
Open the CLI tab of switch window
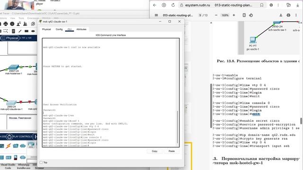[70, 29]
